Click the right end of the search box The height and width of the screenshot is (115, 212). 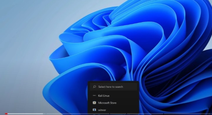(134, 87)
